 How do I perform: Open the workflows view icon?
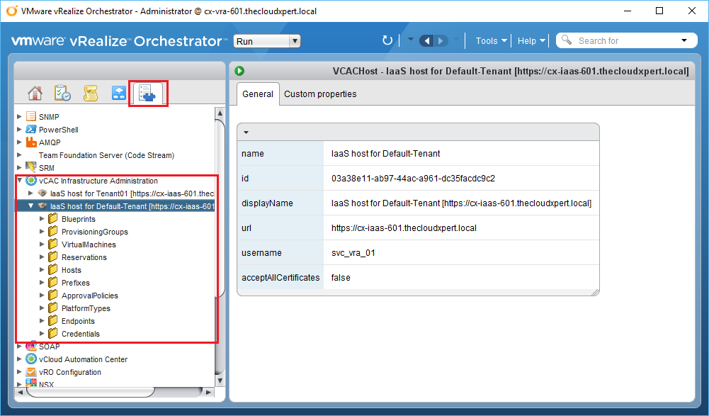pyautogui.click(x=119, y=94)
